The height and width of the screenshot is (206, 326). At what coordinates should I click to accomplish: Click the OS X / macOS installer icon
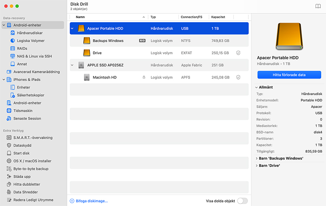(x=9, y=161)
